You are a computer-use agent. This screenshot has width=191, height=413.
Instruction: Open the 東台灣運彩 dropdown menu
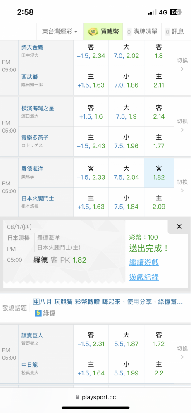(60, 32)
